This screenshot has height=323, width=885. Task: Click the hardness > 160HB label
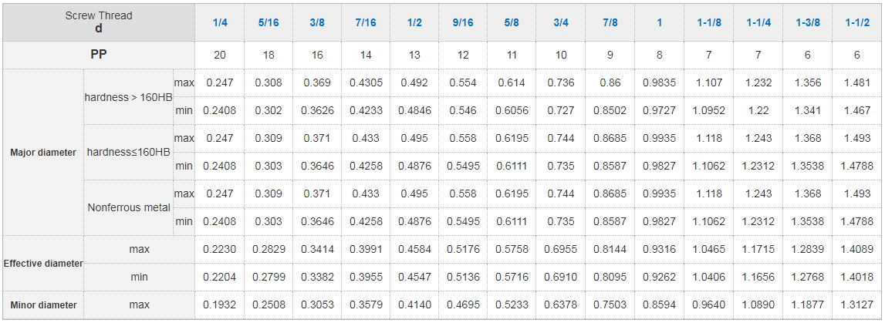tap(127, 96)
